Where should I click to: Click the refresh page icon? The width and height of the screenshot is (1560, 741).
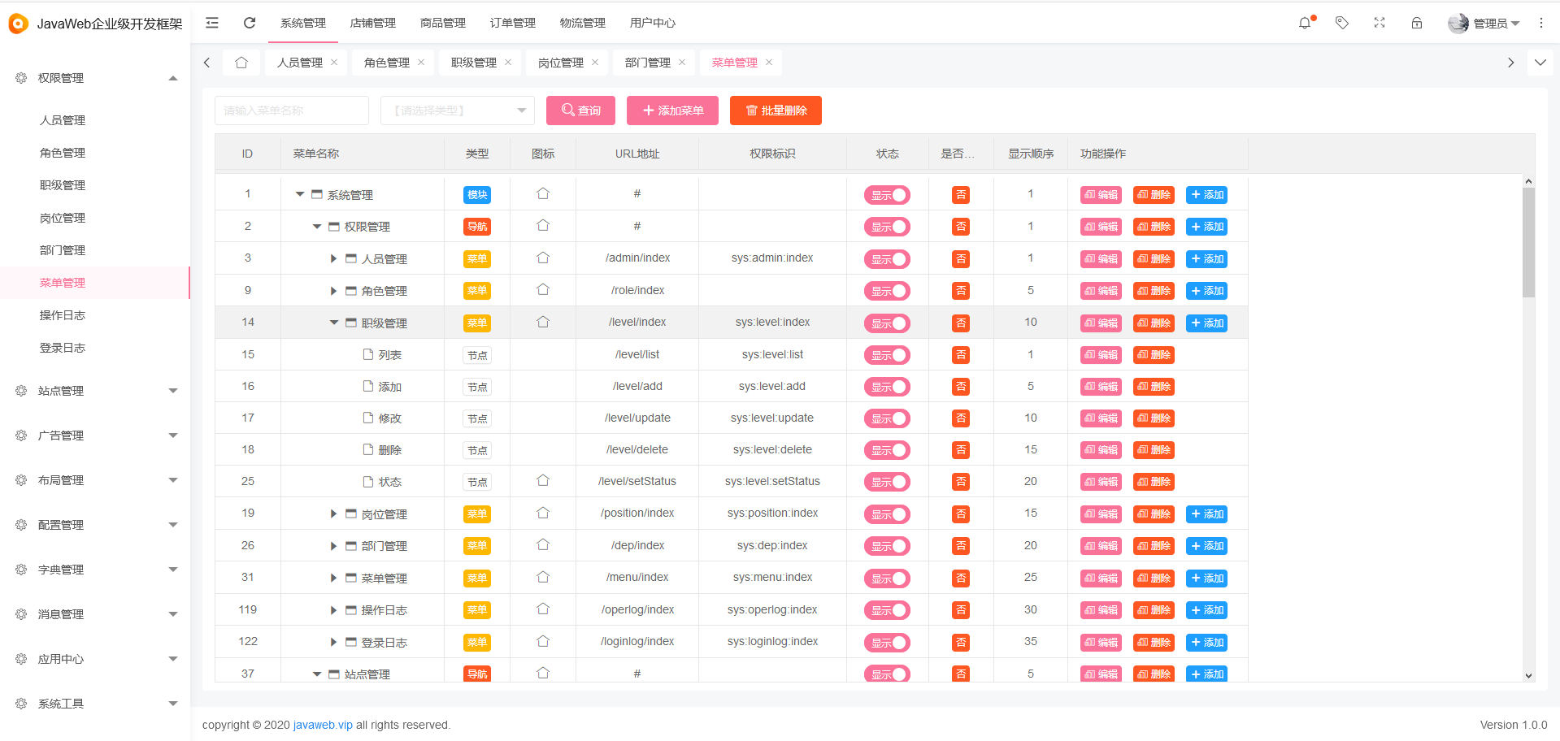(x=249, y=23)
